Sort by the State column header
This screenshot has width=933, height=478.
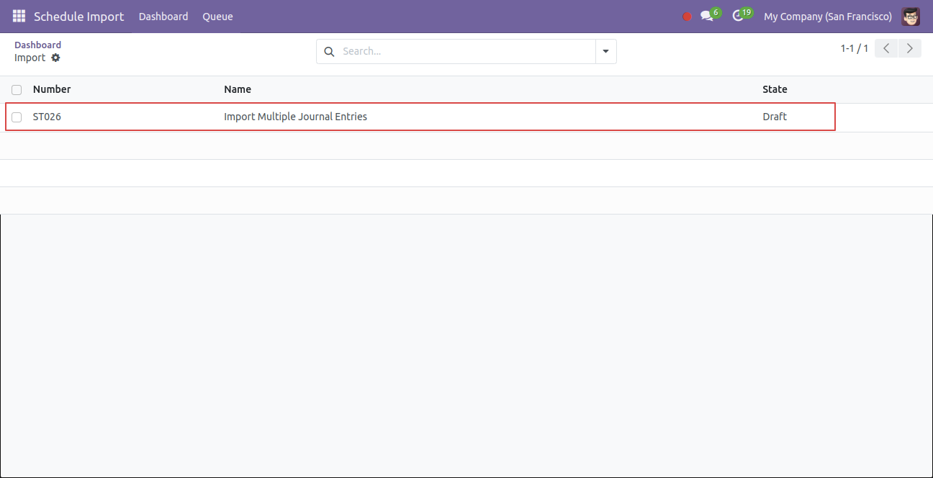[x=775, y=89]
